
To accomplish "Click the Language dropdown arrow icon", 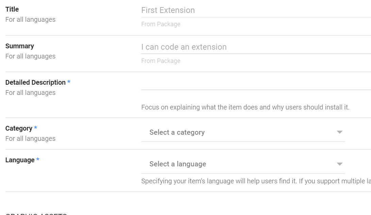I will (339, 164).
